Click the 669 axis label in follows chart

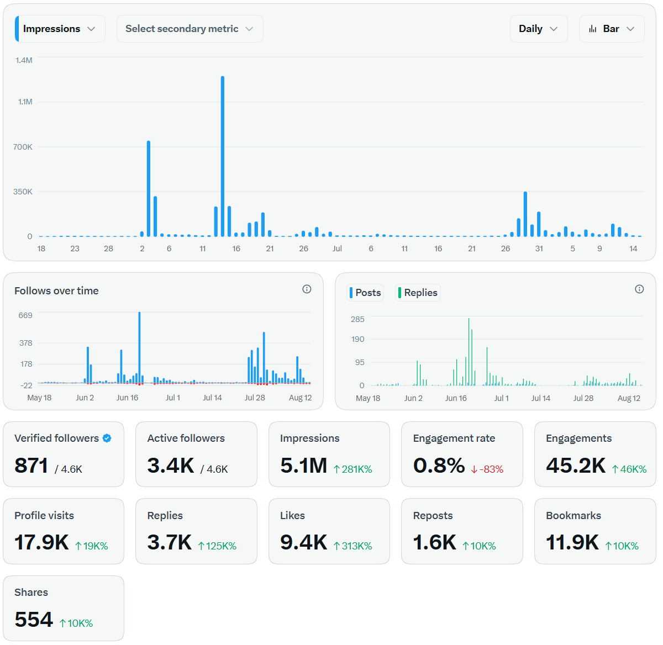[x=25, y=315]
